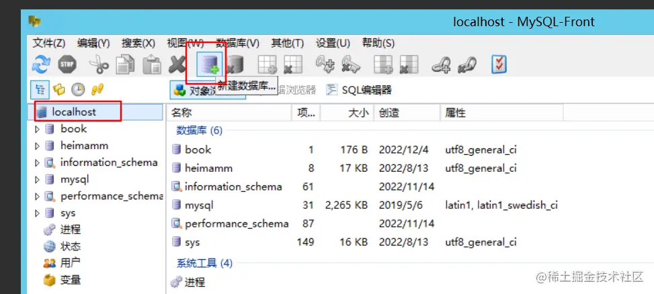Open the 其他(T) menu
This screenshot has height=294, width=654.
[x=288, y=43]
